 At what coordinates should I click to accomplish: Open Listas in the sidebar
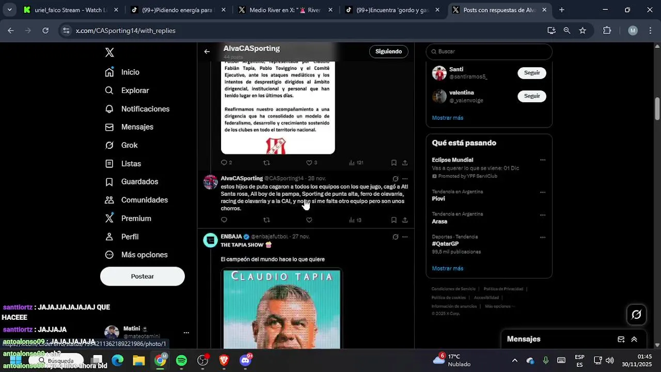123,164
